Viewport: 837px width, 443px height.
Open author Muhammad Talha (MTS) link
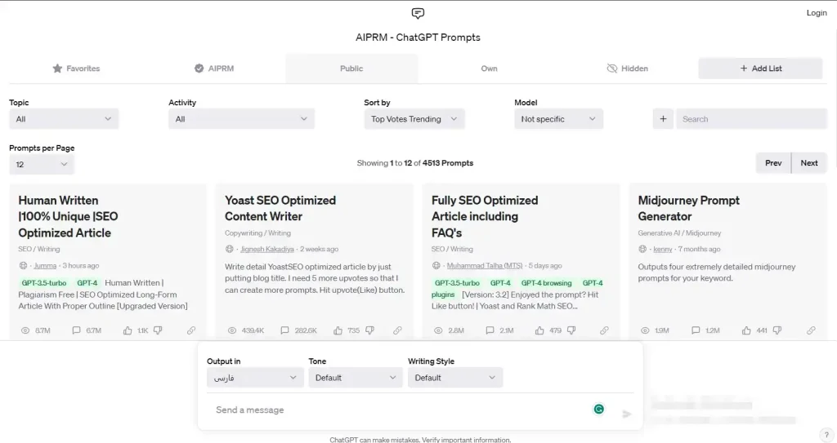click(x=485, y=265)
